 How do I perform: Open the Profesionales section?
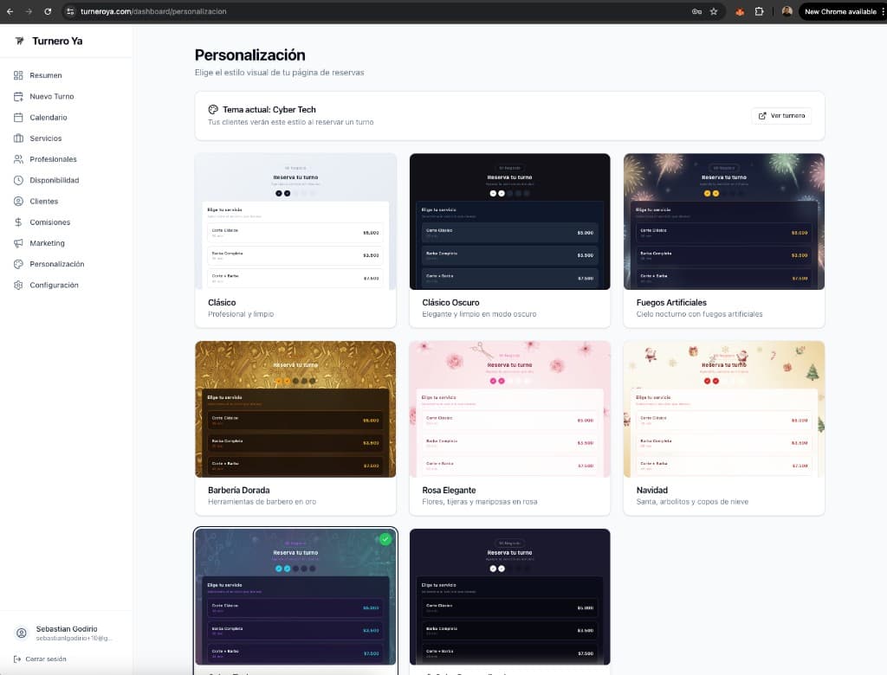tap(53, 159)
